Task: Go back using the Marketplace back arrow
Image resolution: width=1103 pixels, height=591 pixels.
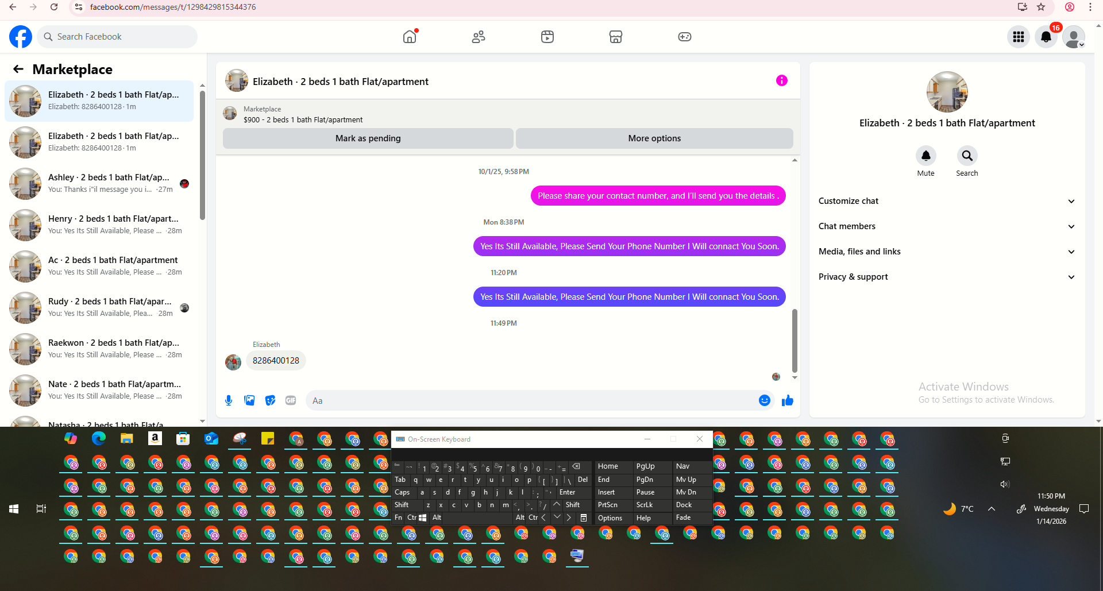Action: point(18,69)
